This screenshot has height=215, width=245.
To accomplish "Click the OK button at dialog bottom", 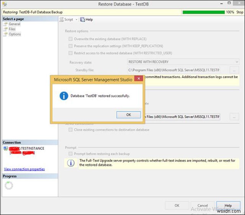I will [x=177, y=205].
